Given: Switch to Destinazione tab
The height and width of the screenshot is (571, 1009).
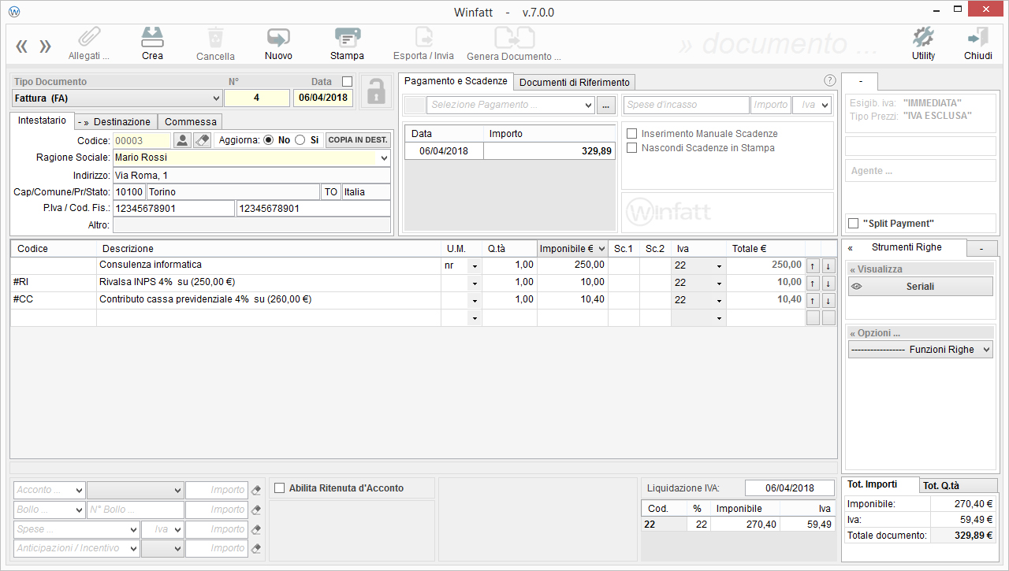Looking at the screenshot, I should point(116,122).
